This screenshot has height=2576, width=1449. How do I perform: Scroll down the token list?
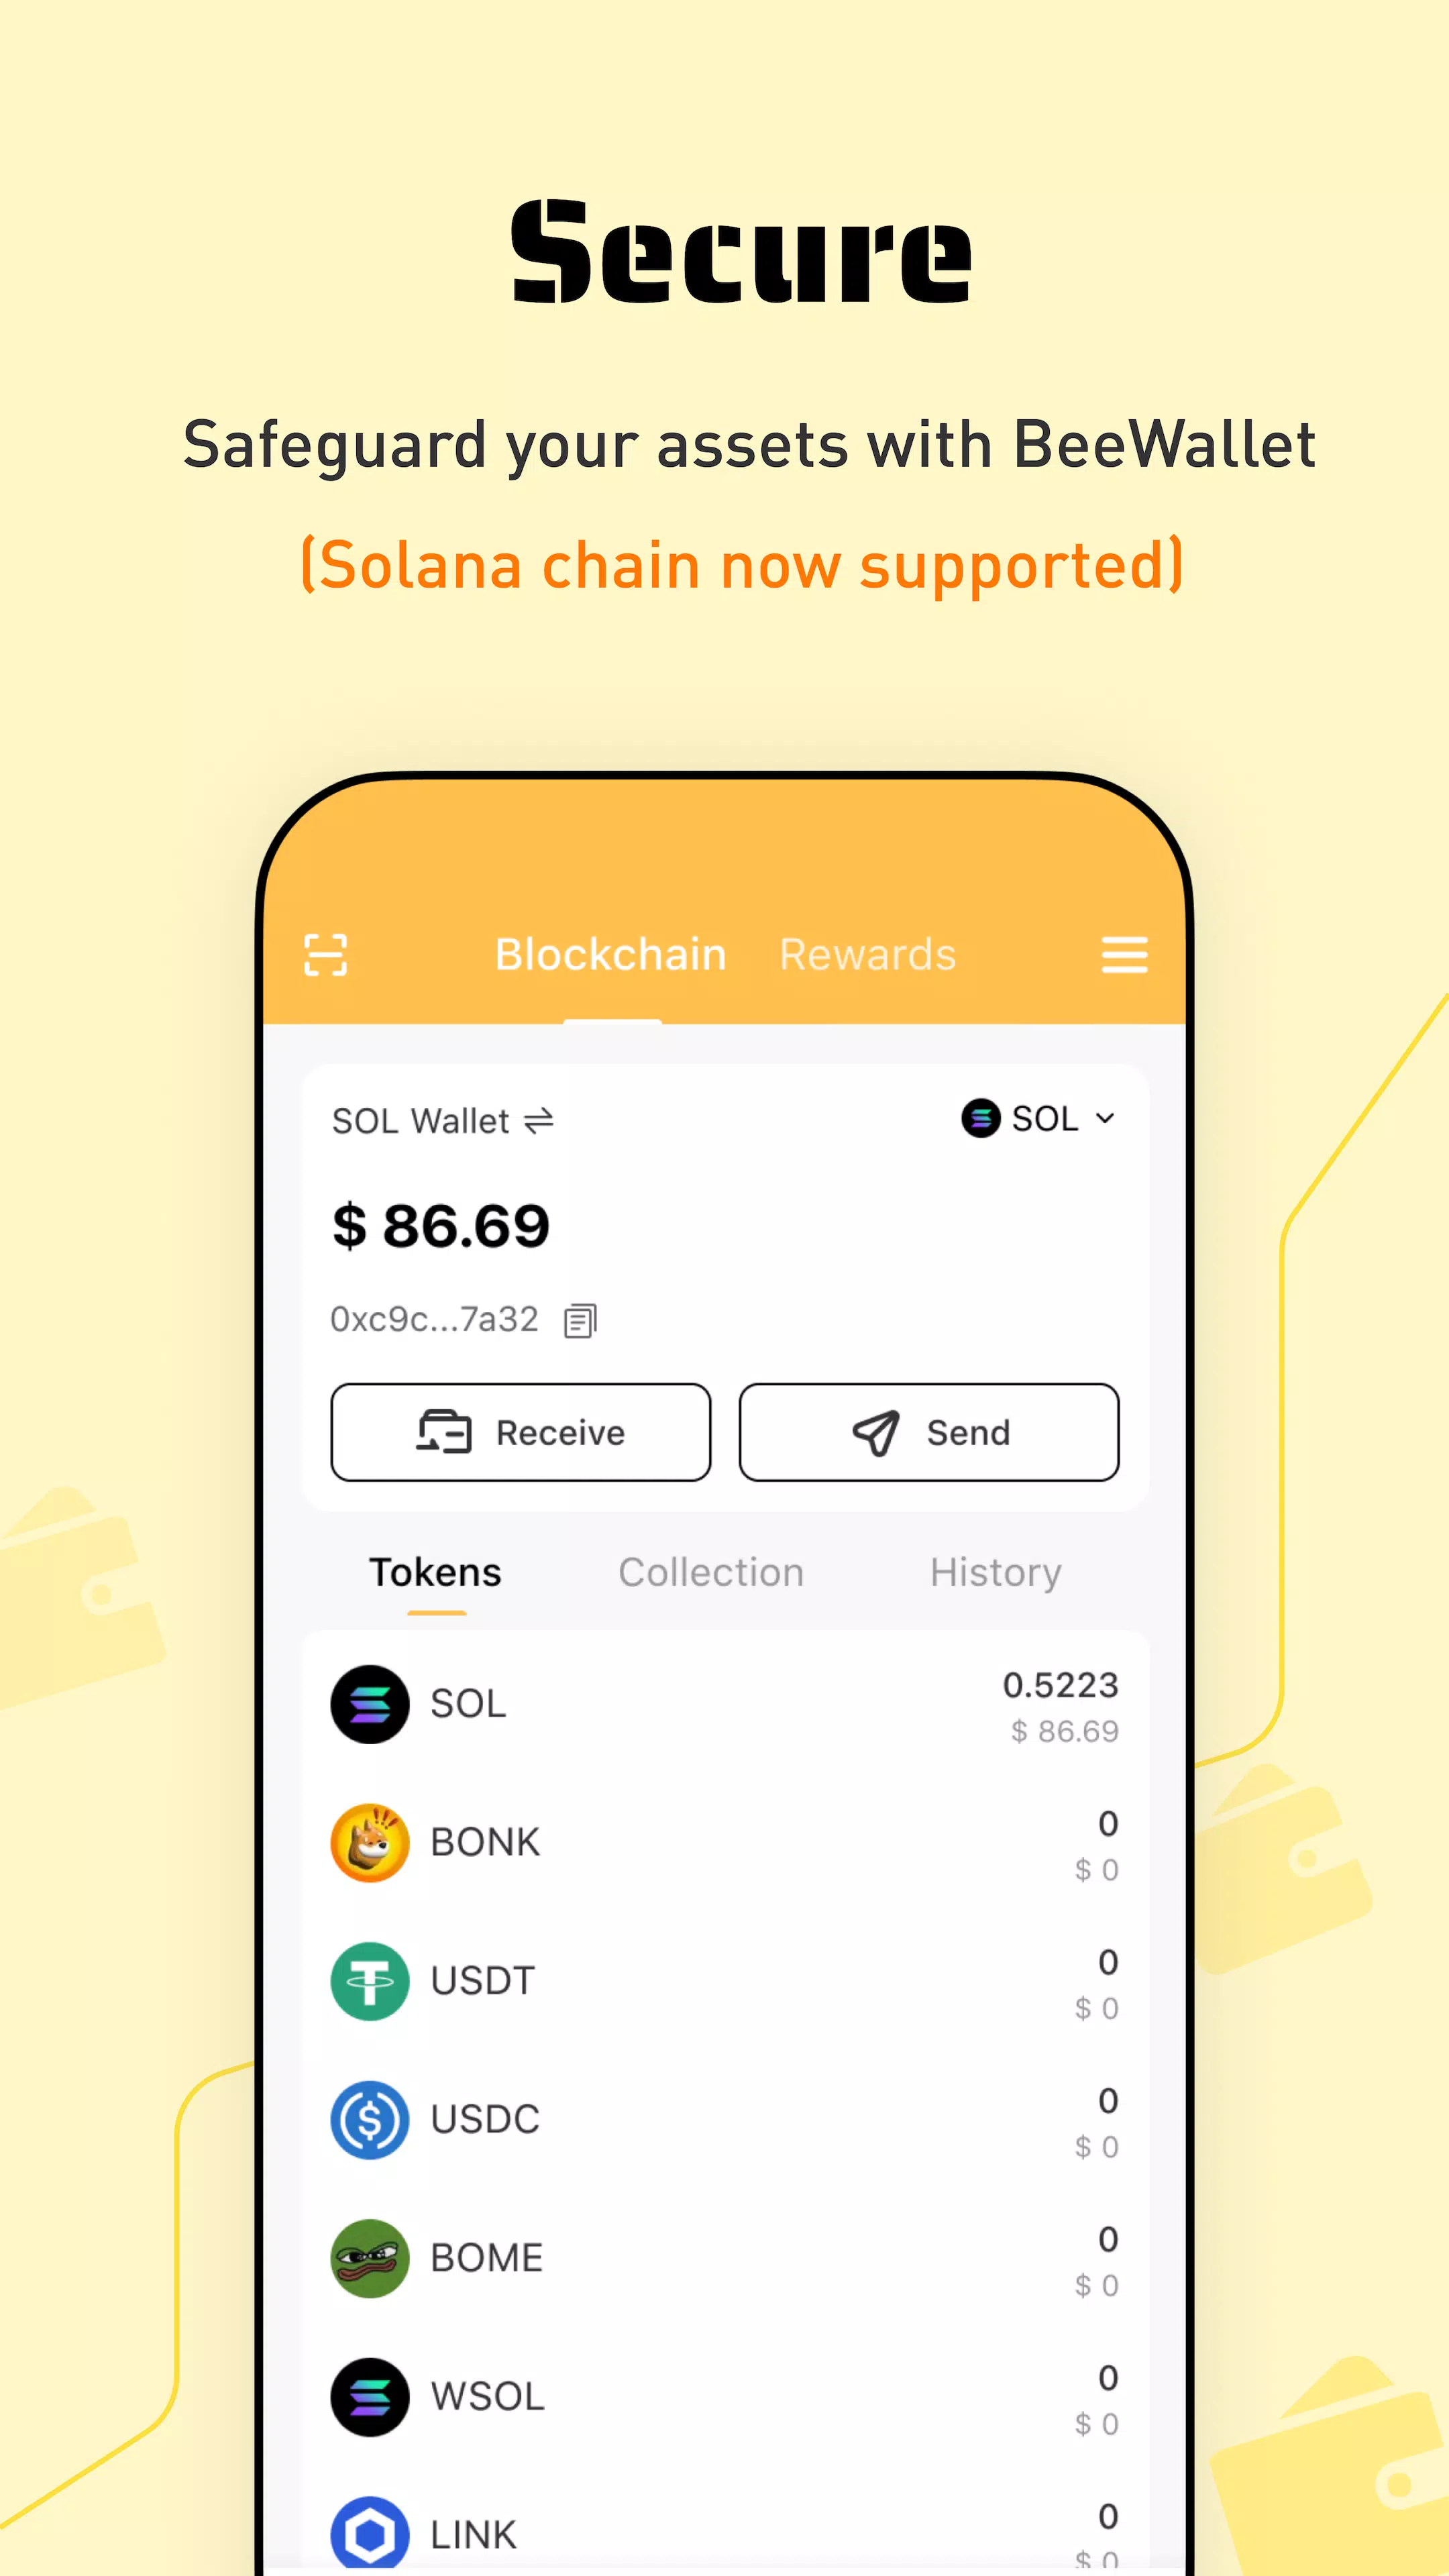[725, 2123]
